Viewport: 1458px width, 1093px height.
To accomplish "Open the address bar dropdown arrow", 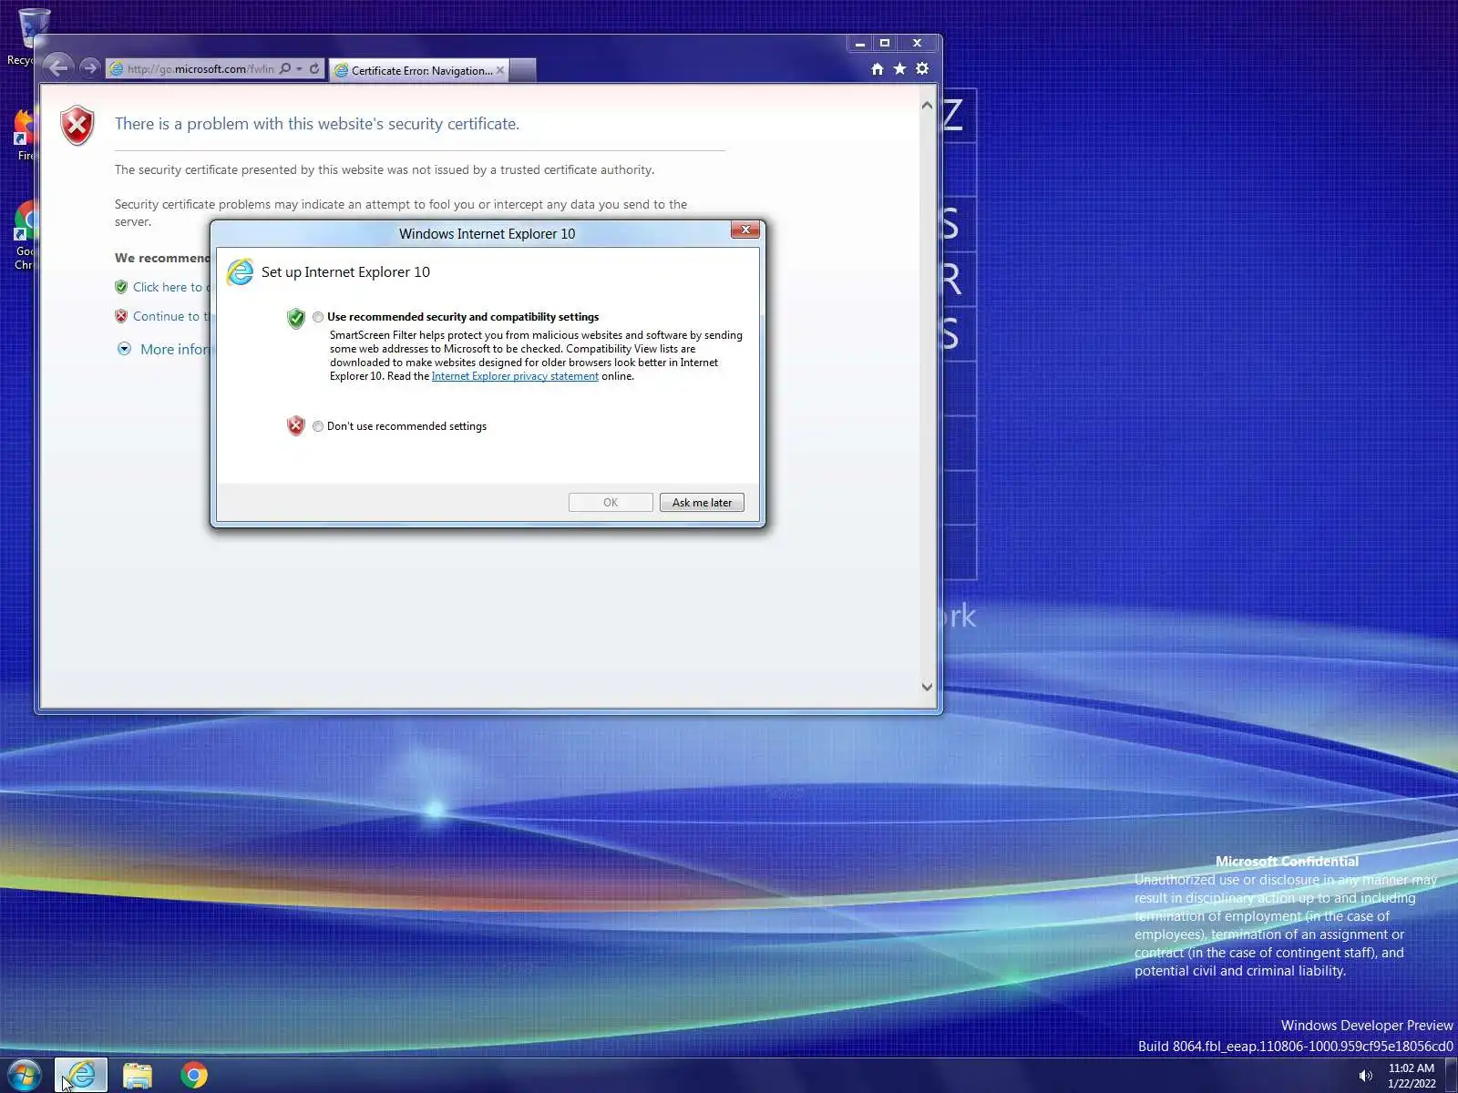I will pyautogui.click(x=299, y=69).
